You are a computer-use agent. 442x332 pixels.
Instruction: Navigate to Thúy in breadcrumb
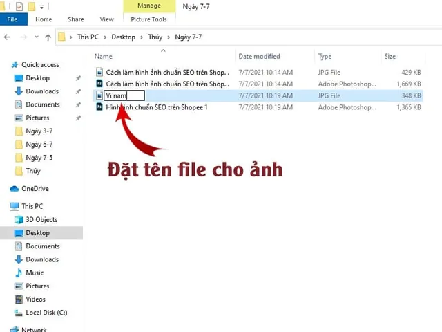coord(155,37)
